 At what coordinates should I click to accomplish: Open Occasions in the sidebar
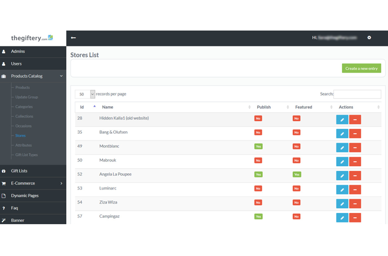[23, 126]
